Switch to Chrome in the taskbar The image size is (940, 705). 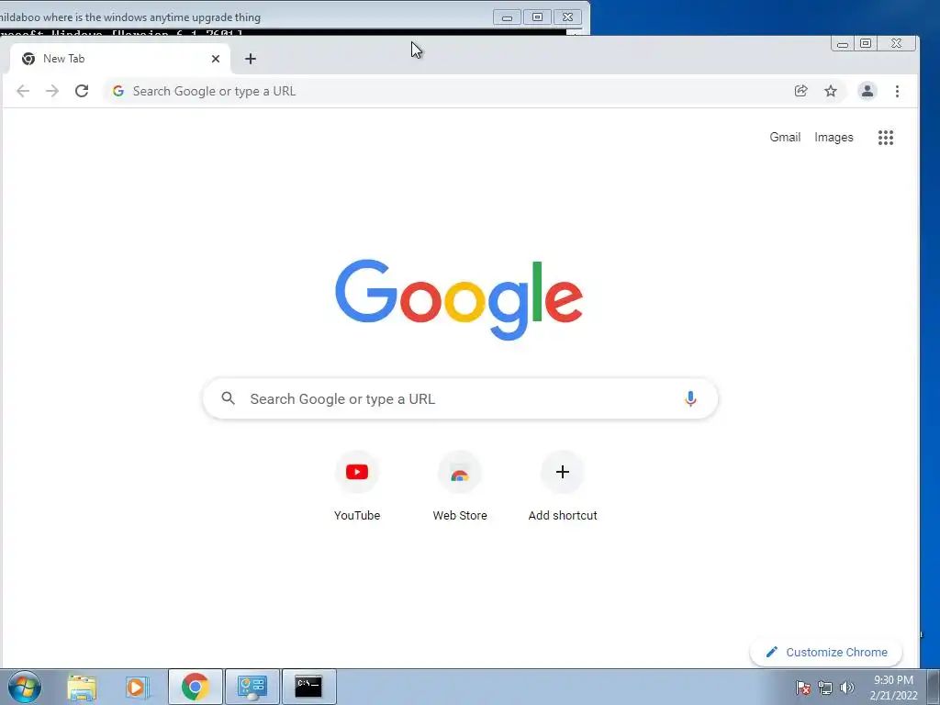coord(196,687)
